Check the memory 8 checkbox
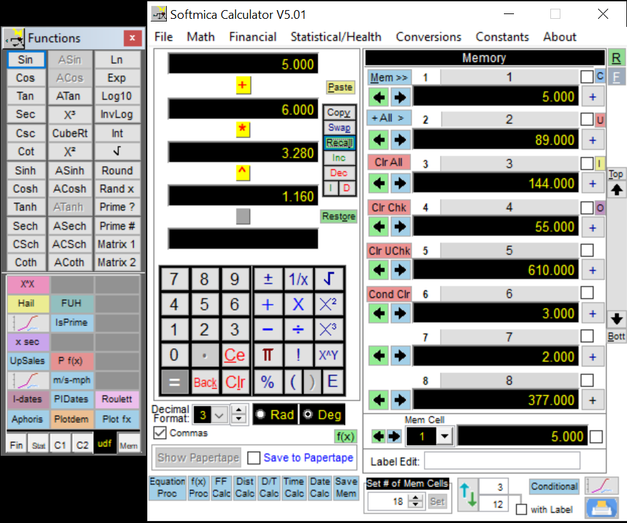Screen dimensions: 627x523 click(587, 380)
